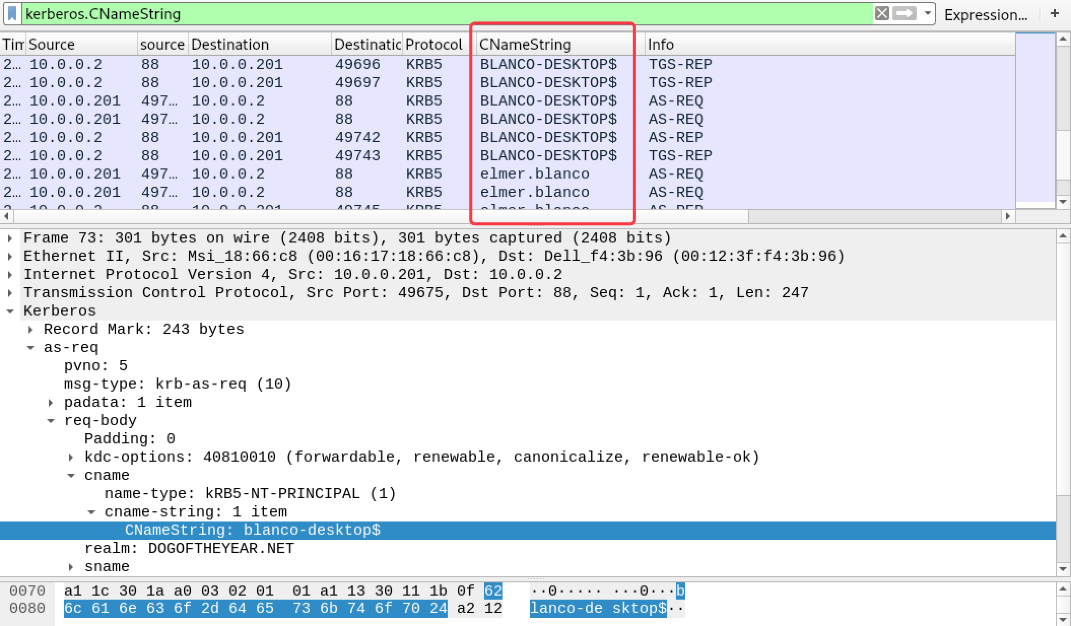Click the filter bookmark icon
The image size is (1071, 626).
[x=13, y=14]
